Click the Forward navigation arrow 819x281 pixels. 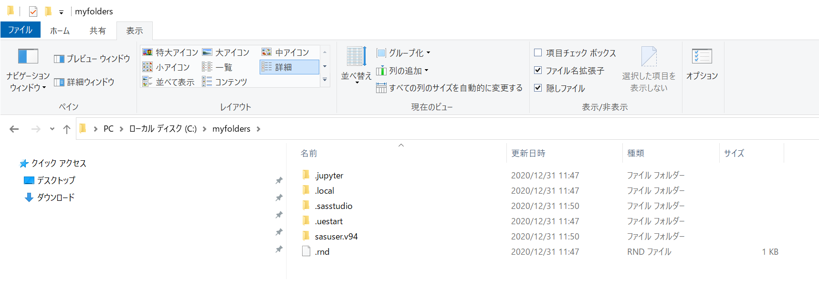36,129
